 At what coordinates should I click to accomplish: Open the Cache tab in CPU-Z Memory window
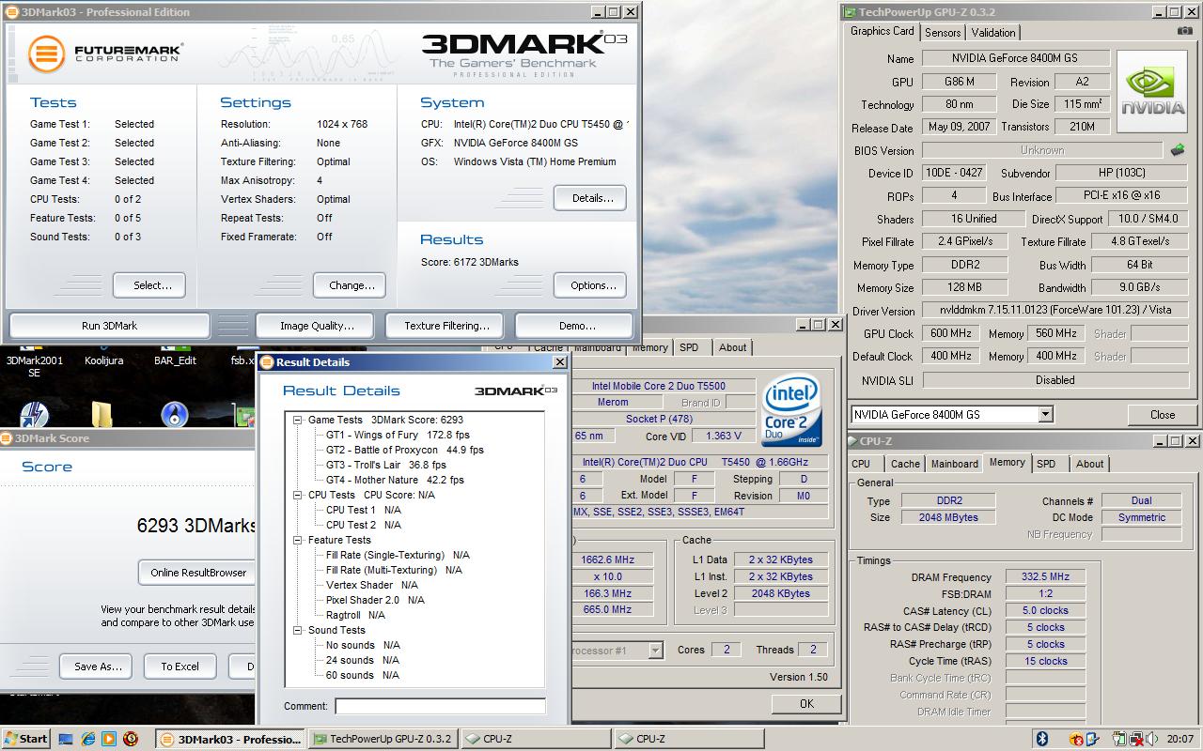click(x=905, y=464)
